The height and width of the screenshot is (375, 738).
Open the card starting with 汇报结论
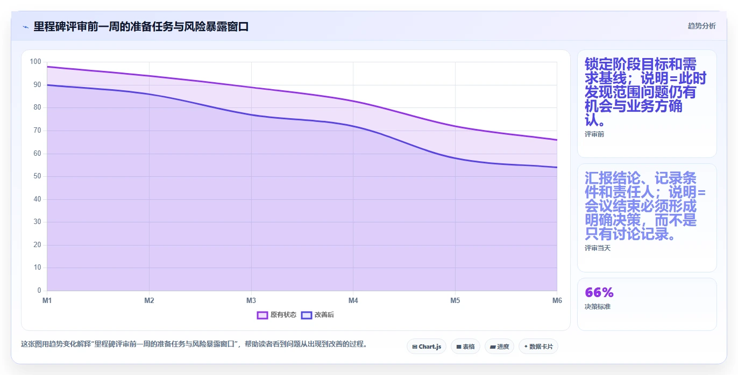coord(647,218)
